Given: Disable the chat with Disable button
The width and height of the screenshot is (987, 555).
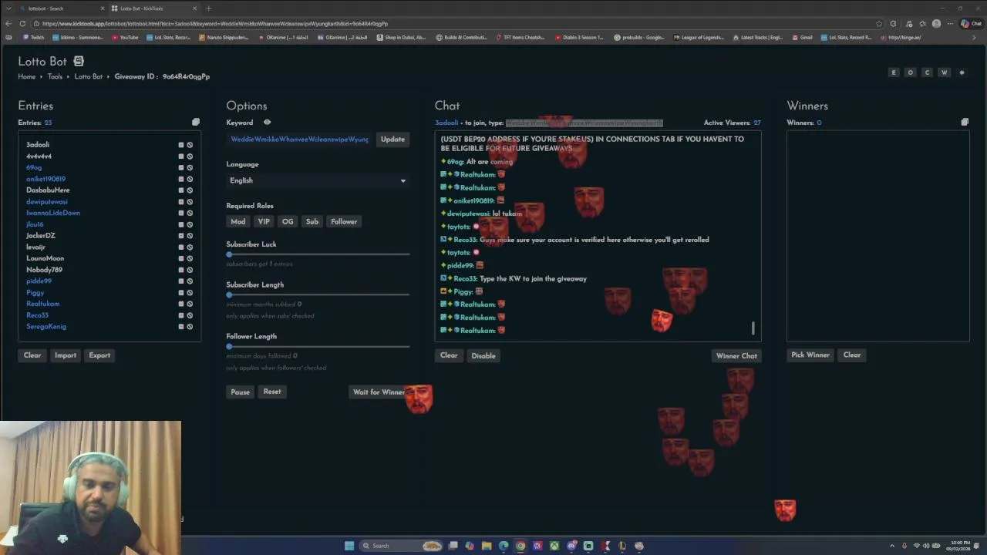Looking at the screenshot, I should point(483,356).
